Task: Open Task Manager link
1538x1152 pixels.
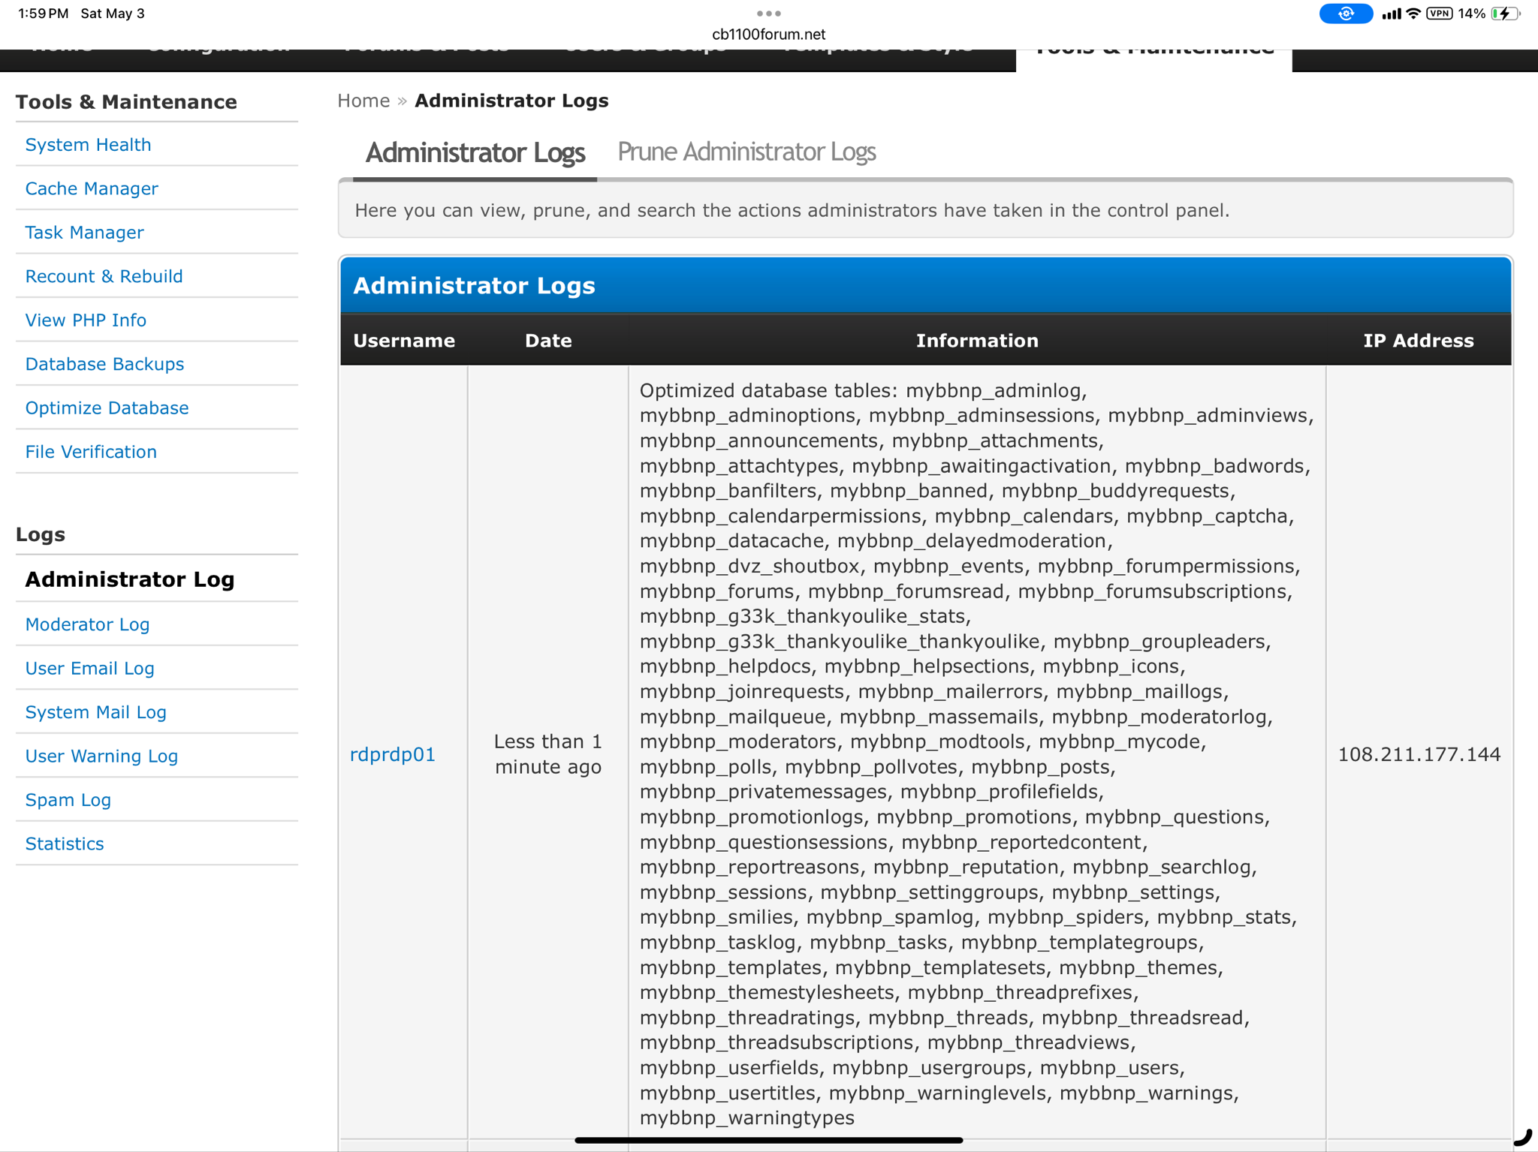Action: pyautogui.click(x=84, y=233)
